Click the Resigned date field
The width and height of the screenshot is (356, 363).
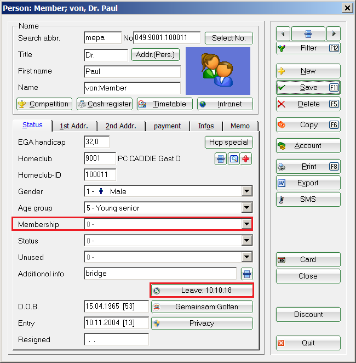pos(116,339)
